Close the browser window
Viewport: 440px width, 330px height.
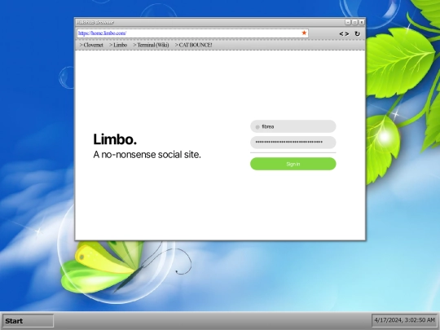tap(362, 22)
